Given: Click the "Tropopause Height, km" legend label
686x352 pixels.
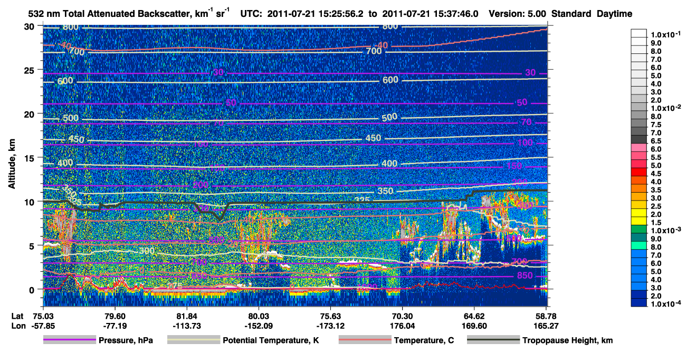Looking at the screenshot, I should click(567, 340).
